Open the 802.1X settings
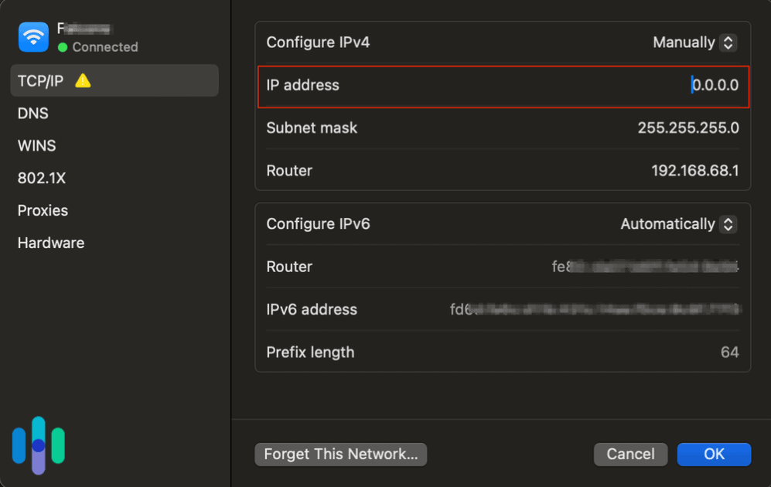This screenshot has width=771, height=487. click(x=42, y=178)
